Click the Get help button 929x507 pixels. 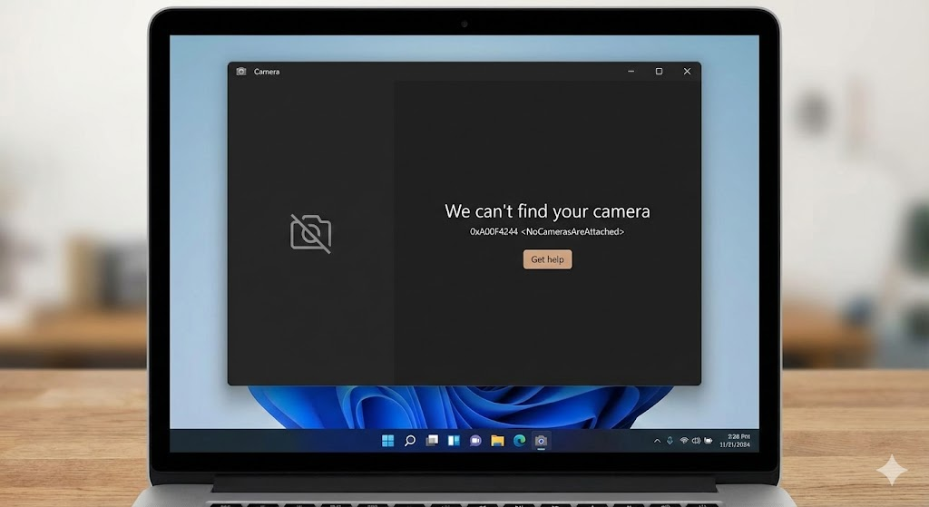coord(547,259)
